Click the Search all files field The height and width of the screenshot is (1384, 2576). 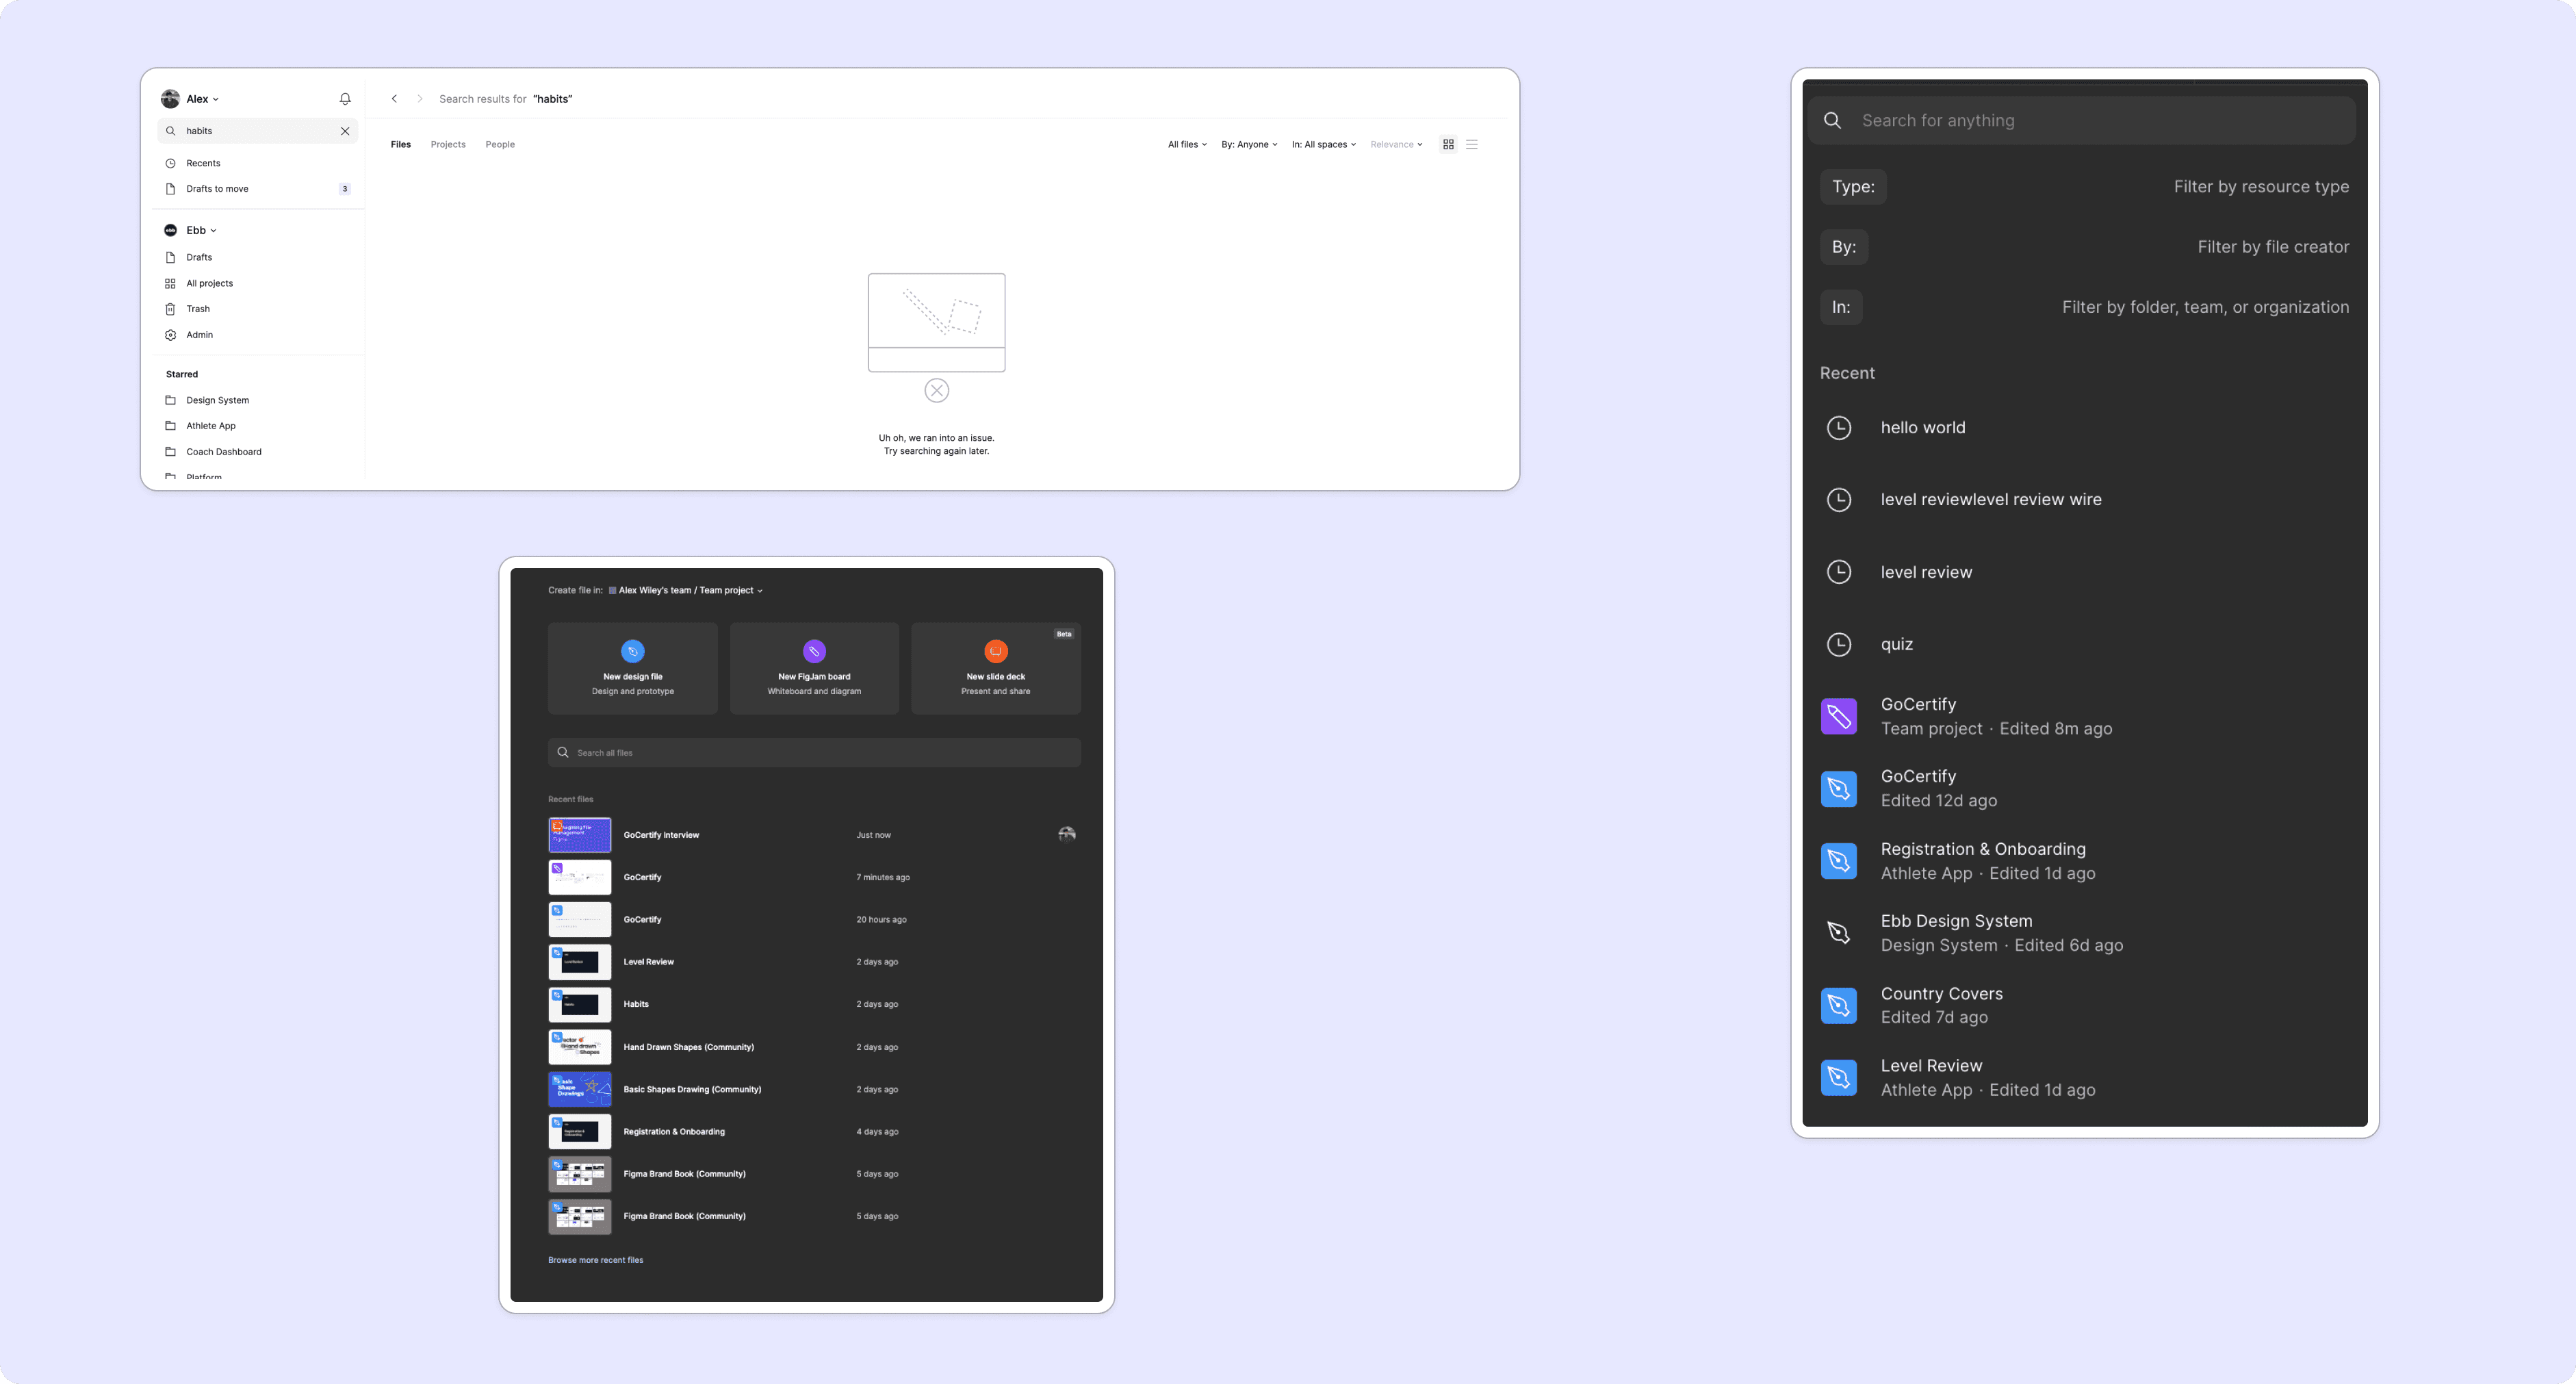point(814,753)
